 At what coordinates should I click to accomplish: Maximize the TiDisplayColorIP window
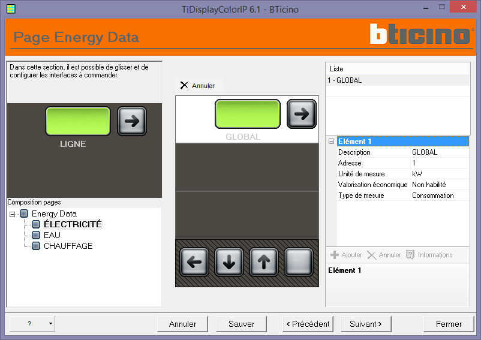(442, 7)
